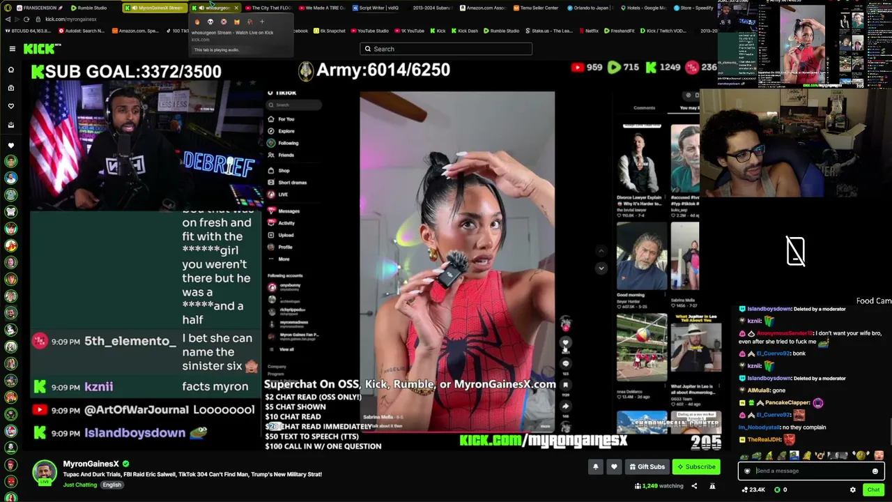Open Browse icon in Kick sidebar
Viewport: 892px width, 502px height.
point(11,88)
